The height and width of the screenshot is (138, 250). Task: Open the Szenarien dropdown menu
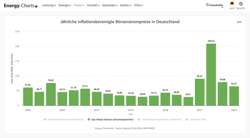coord(110,5)
